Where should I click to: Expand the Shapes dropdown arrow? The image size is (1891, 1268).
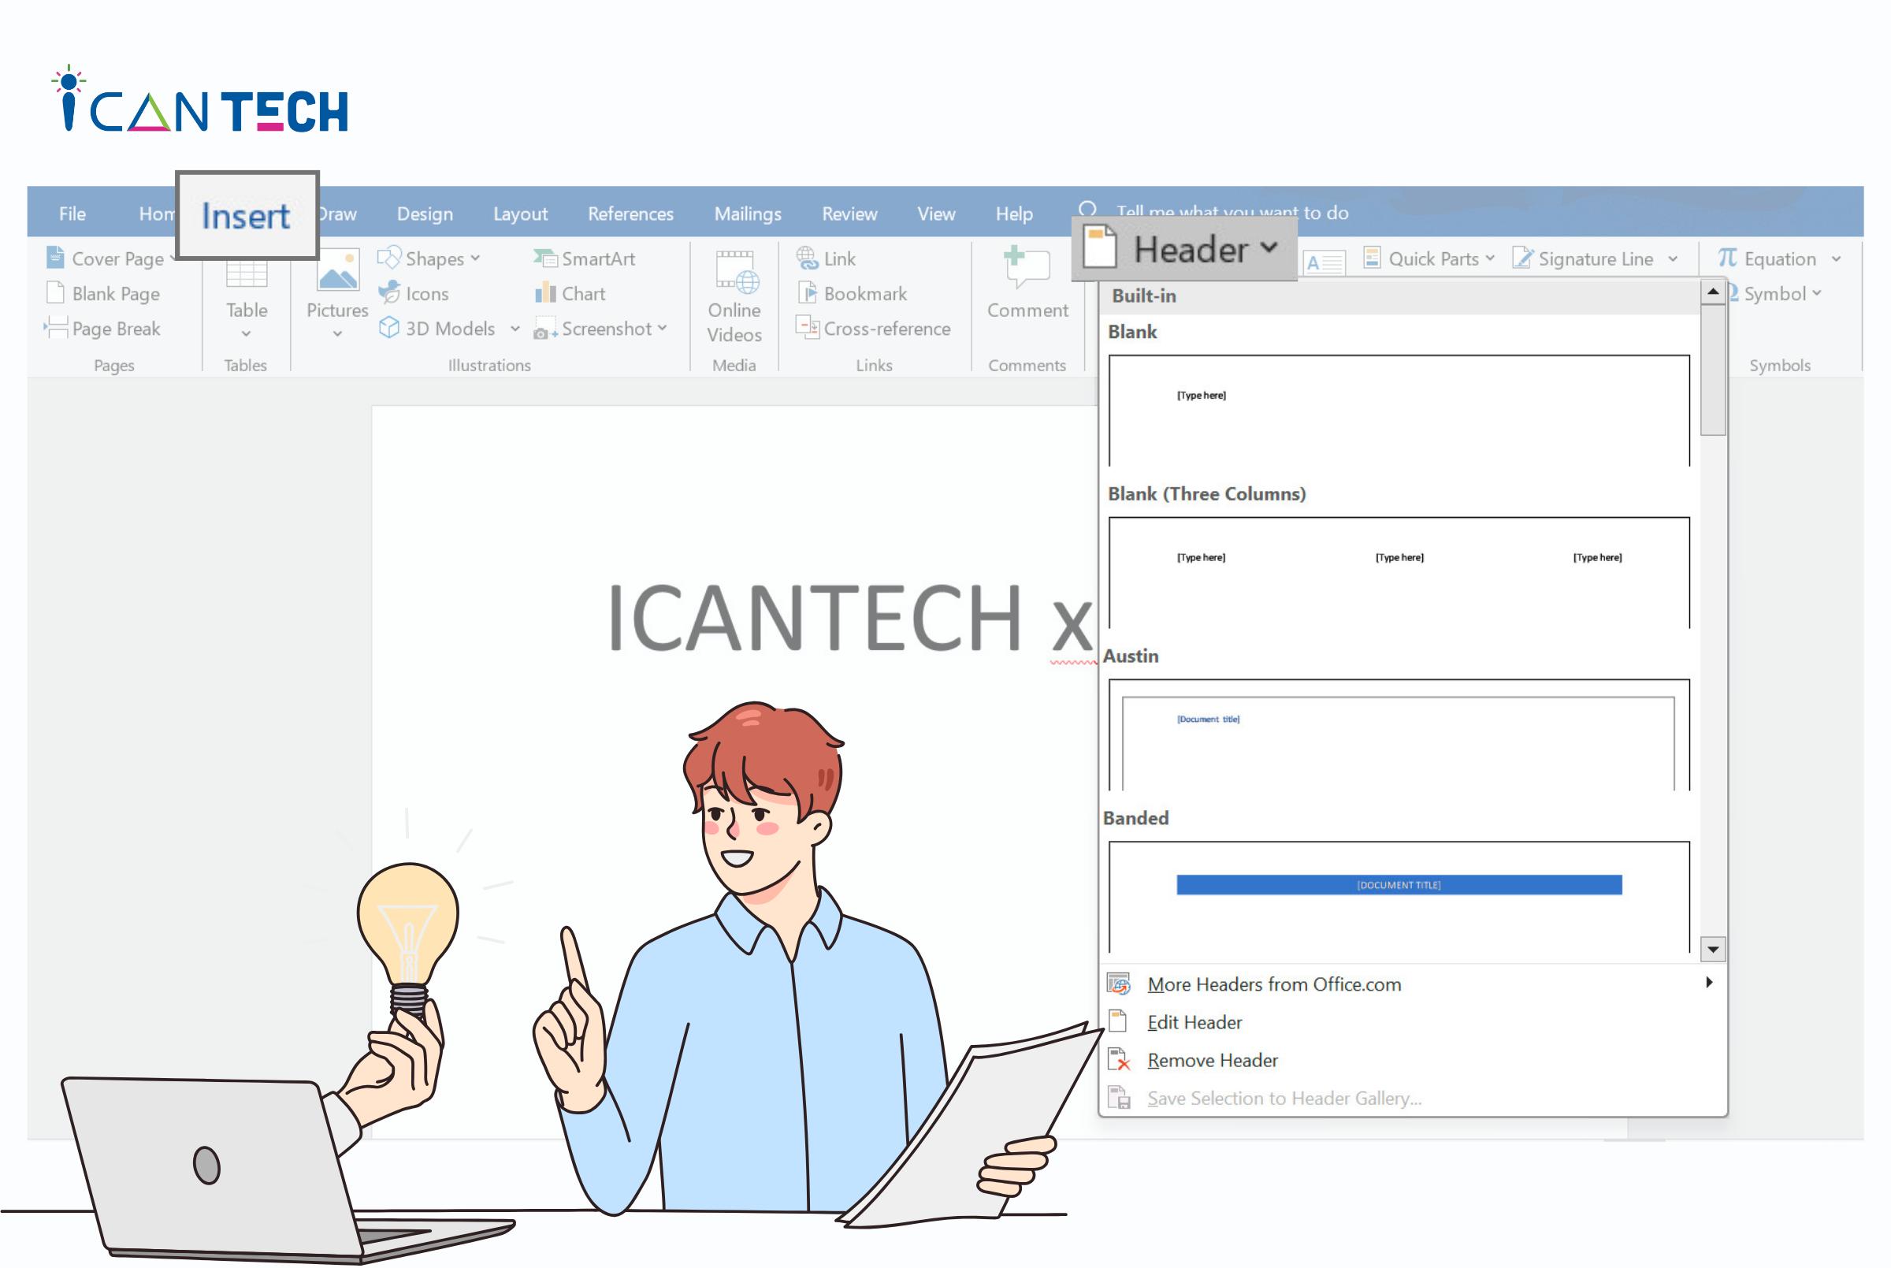475,258
